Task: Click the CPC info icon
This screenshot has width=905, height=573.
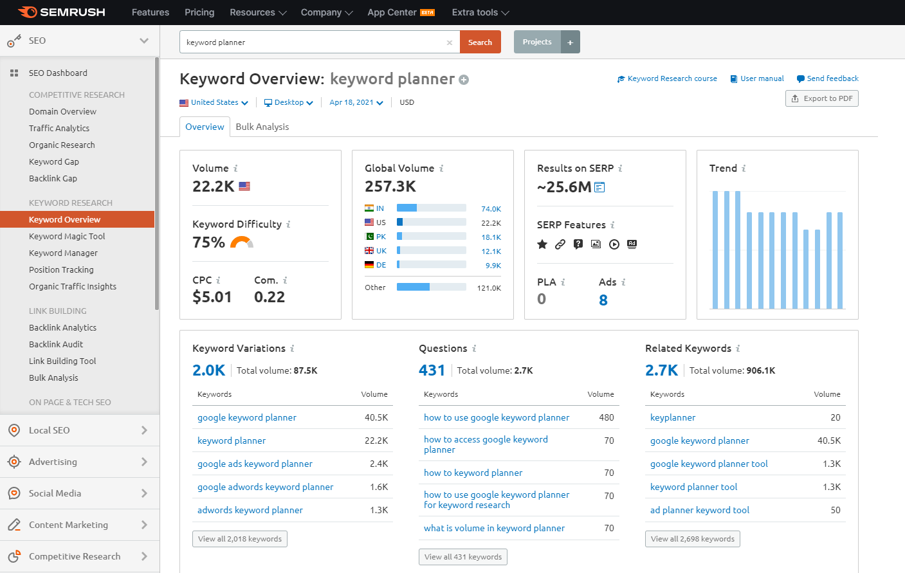Action: 218,280
